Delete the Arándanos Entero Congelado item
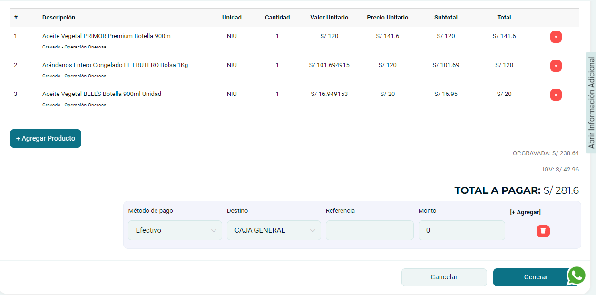This screenshot has width=596, height=295. pyautogui.click(x=556, y=66)
